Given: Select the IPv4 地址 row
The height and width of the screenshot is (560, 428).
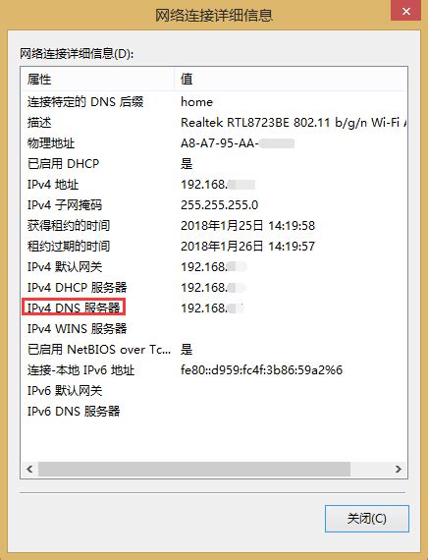Looking at the screenshot, I should (214, 185).
